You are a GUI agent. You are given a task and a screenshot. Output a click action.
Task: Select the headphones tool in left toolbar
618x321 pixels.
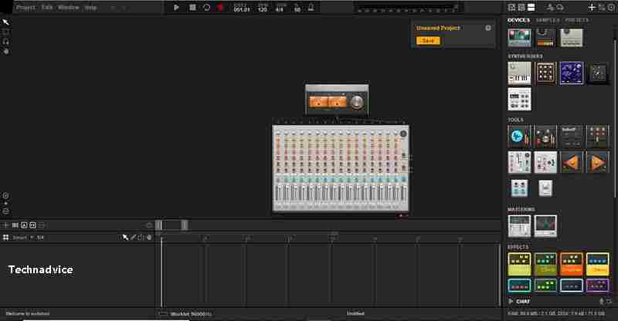click(x=5, y=42)
